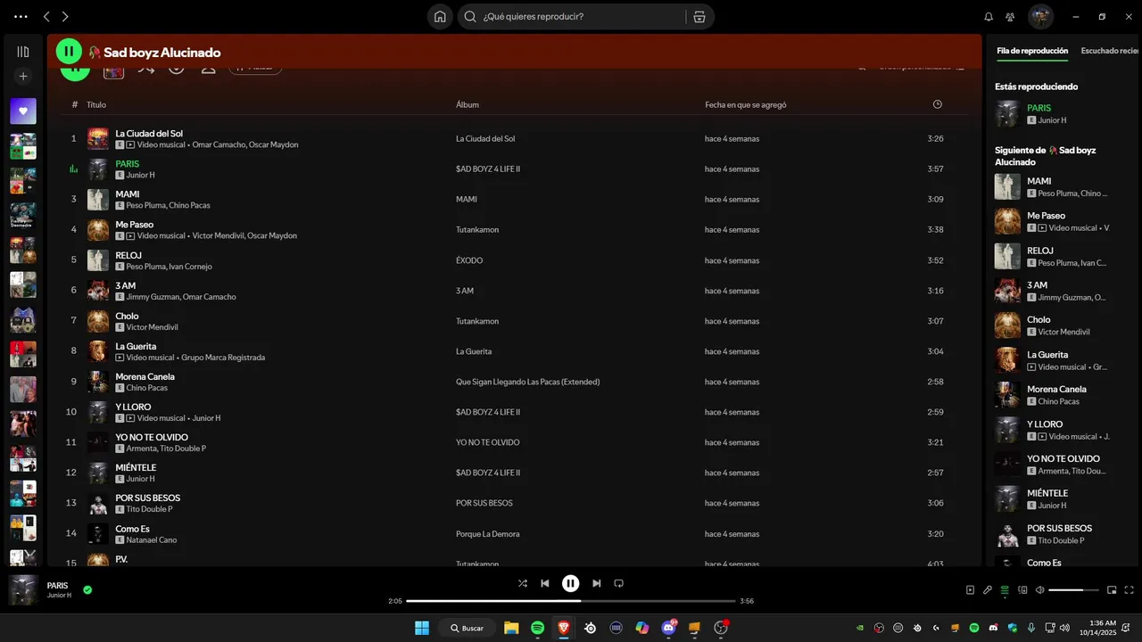Open Discord from the taskbar
The height and width of the screenshot is (642, 1142).
(669, 628)
